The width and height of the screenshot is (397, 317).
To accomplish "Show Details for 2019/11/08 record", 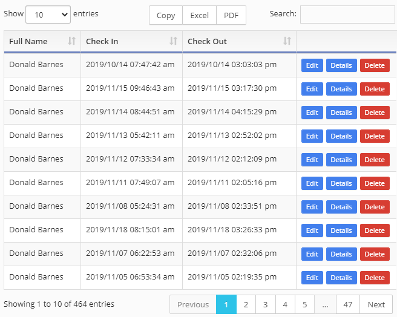I will (341, 207).
